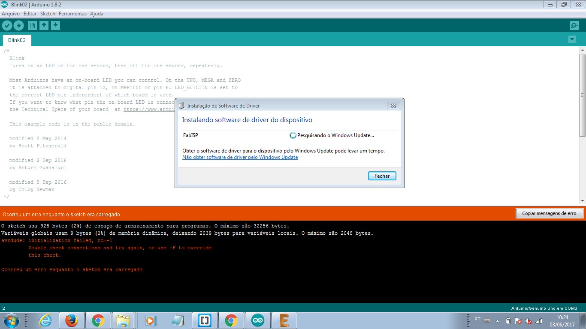Click the Copiar mensagens de erro button

(x=549, y=213)
